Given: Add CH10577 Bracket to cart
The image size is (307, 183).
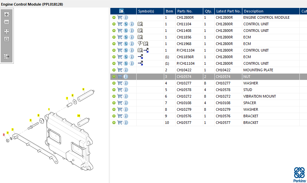Looking at the screenshot, I should coord(120,123).
